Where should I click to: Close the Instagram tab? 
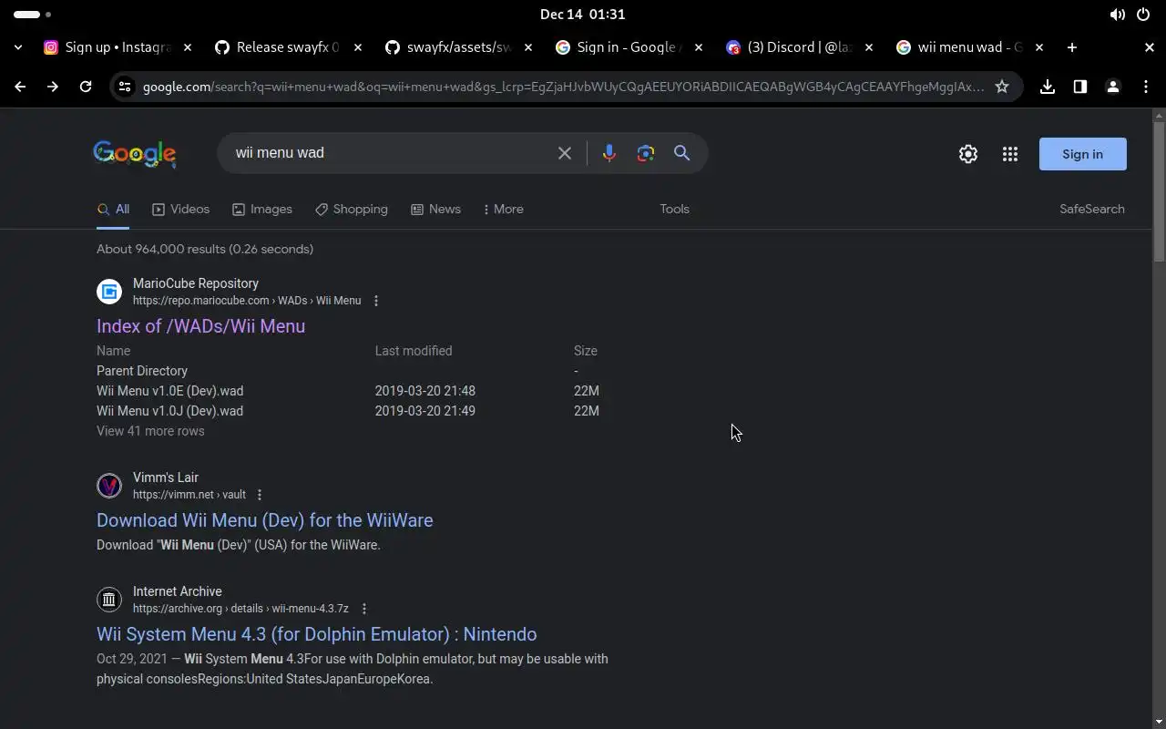pyautogui.click(x=188, y=47)
